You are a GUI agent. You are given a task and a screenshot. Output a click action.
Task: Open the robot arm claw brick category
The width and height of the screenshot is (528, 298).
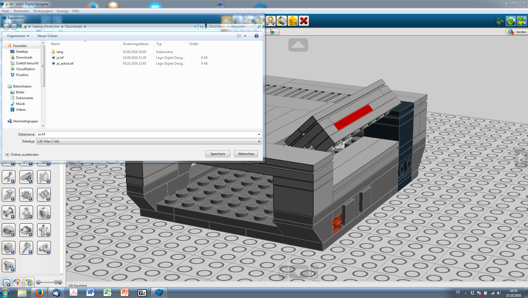9,177
